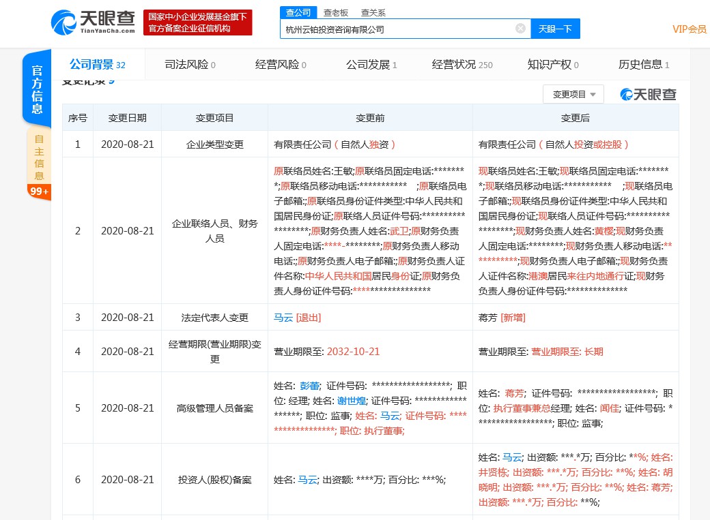Switch to the 官方信息 side tab

(x=37, y=89)
